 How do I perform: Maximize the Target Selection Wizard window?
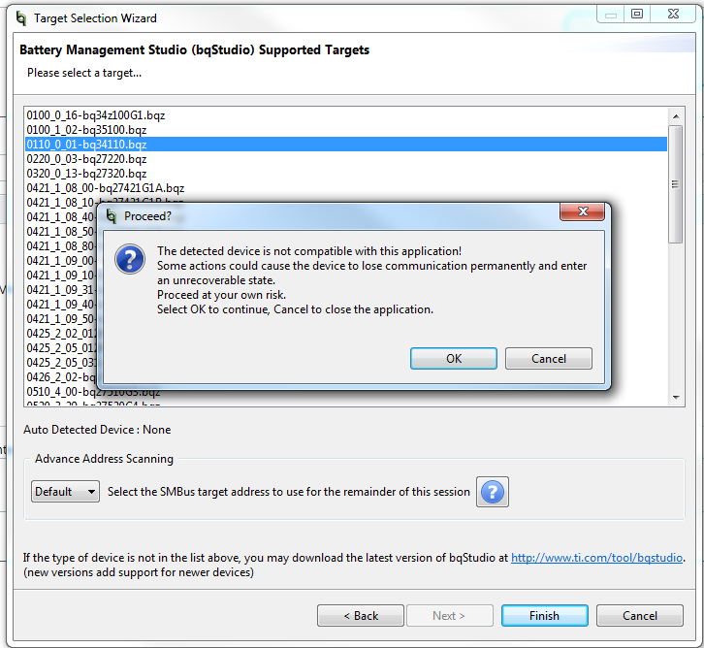tap(637, 14)
